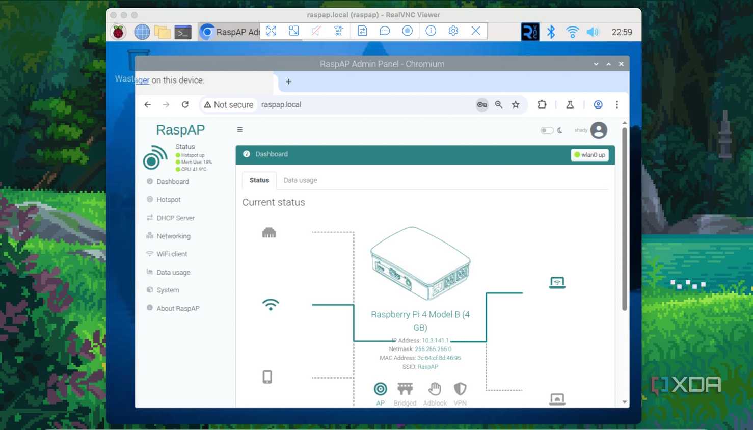Open the saved passwords key icon
The width and height of the screenshot is (753, 430).
(482, 104)
